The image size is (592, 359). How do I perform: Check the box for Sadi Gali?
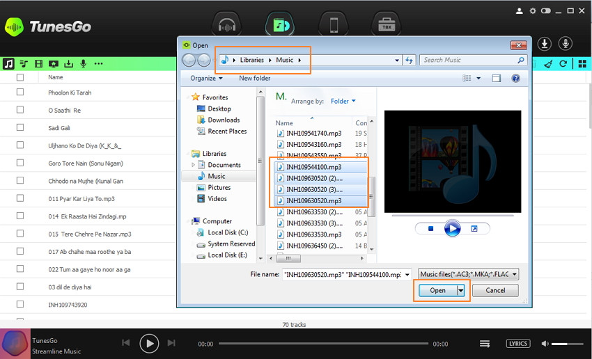pyautogui.click(x=20, y=127)
